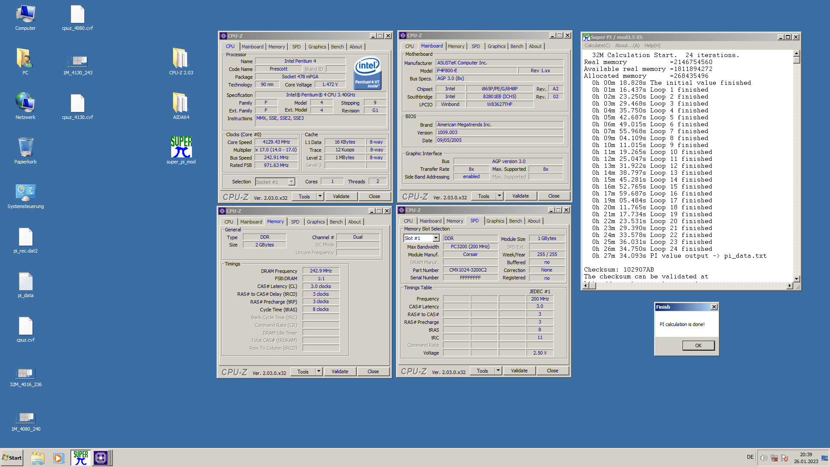Click DE language indicator in tray
The image size is (830, 467).
(x=750, y=457)
